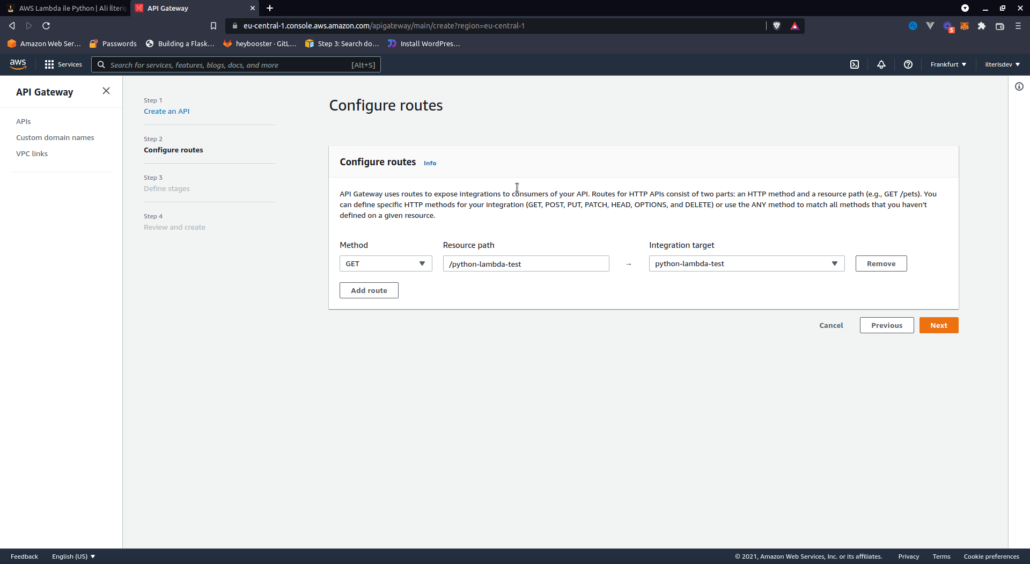The height and width of the screenshot is (564, 1030).
Task: Open the Services grid menu
Action: [x=63, y=64]
